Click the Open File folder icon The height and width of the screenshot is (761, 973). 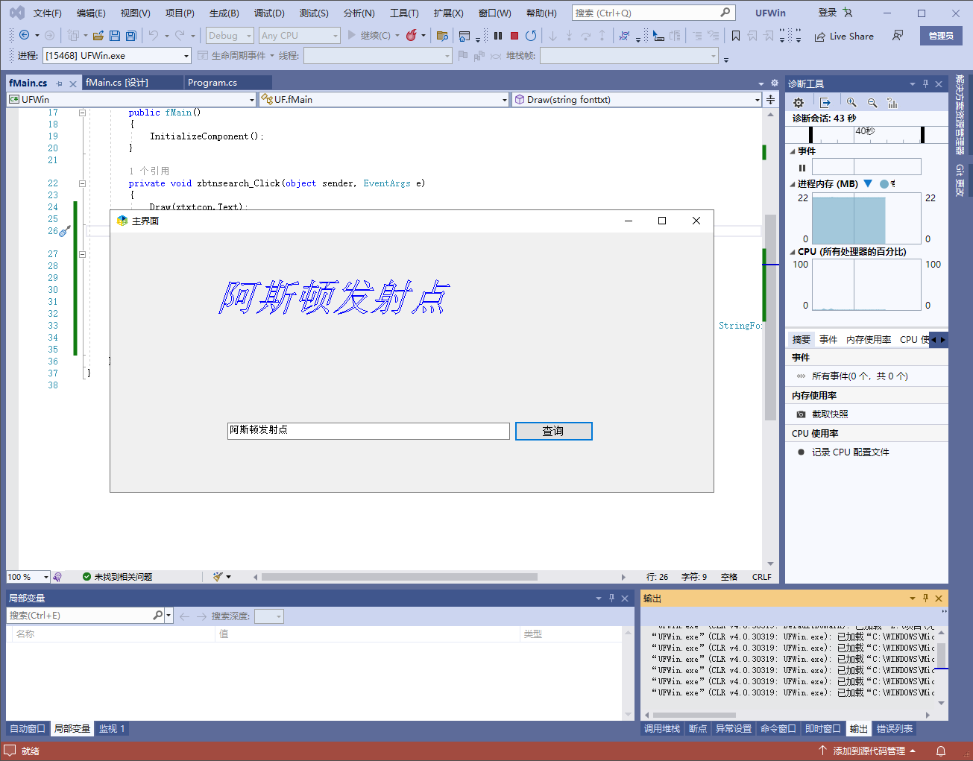(98, 36)
